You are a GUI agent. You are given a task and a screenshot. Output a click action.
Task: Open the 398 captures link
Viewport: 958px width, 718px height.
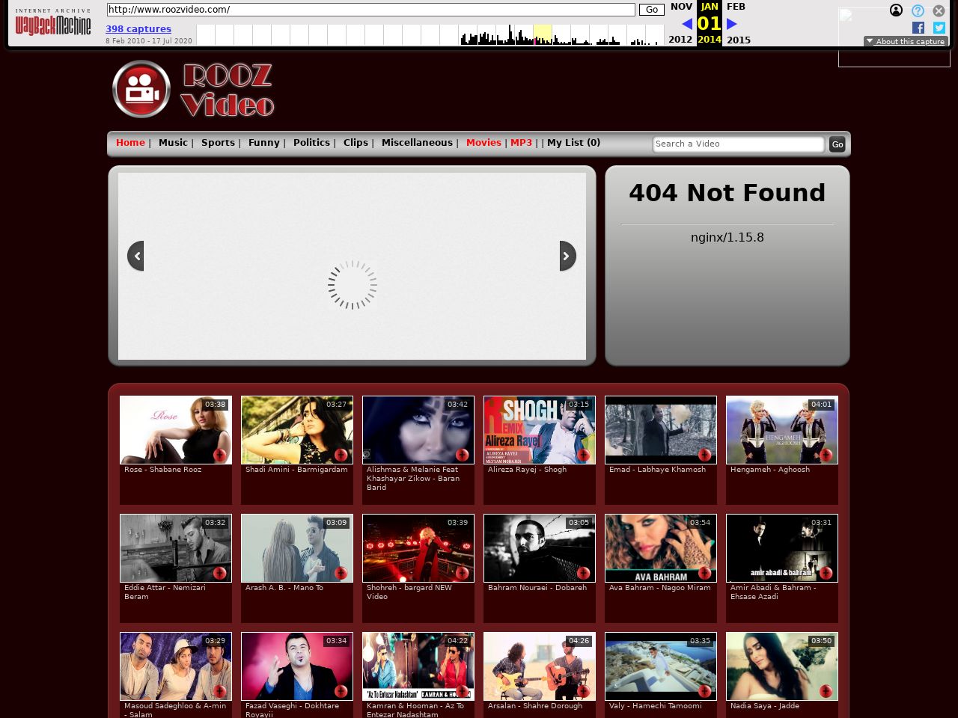click(138, 29)
